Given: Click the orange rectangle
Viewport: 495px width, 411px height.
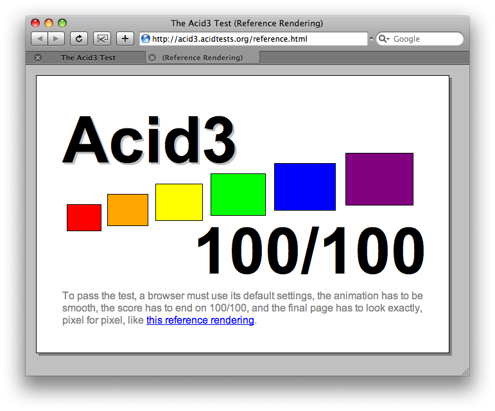Looking at the screenshot, I should click(128, 210).
